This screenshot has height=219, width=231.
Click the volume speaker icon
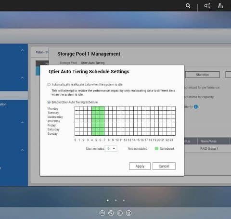207,6
